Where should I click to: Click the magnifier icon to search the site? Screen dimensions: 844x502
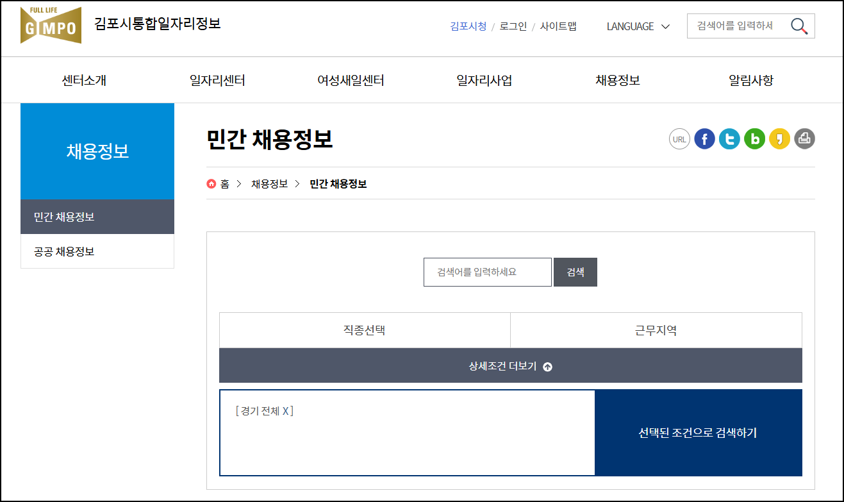pos(798,26)
